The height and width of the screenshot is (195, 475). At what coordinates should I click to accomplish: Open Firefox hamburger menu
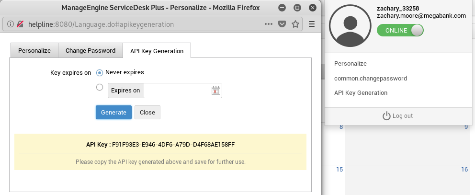click(x=312, y=24)
